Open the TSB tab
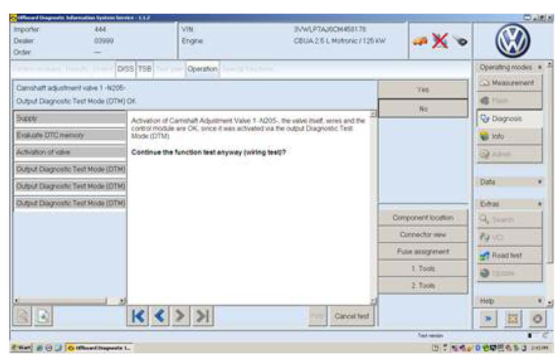Viewport: 559px width, 363px height. tap(145, 69)
